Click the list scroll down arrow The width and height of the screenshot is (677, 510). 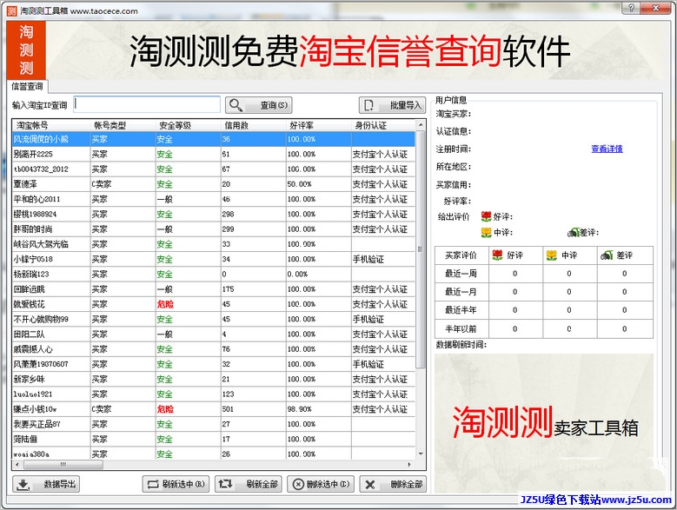(x=421, y=454)
